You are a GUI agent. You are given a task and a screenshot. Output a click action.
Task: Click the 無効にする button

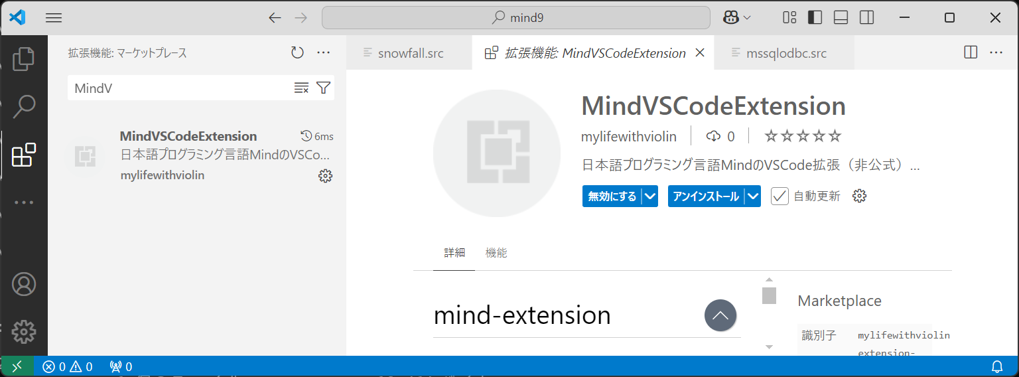tap(612, 196)
